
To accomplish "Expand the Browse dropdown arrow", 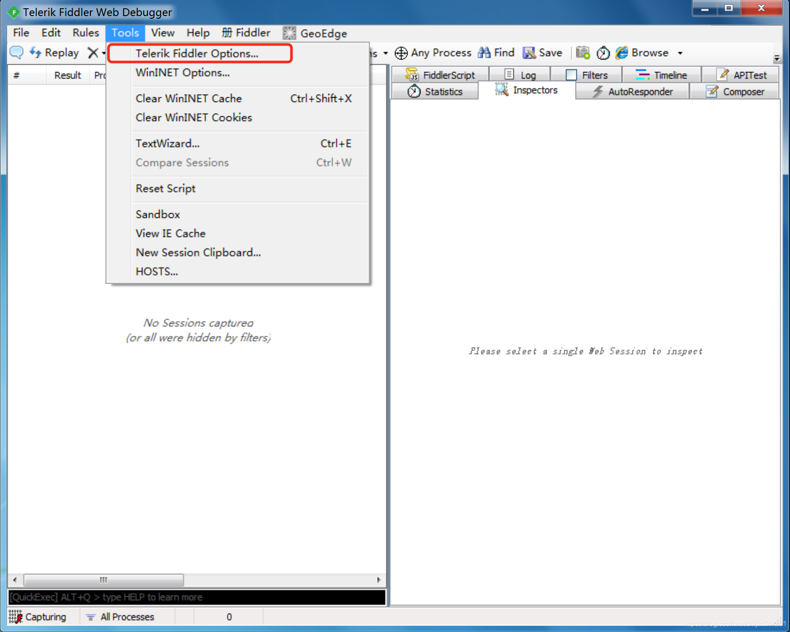I will click(680, 53).
